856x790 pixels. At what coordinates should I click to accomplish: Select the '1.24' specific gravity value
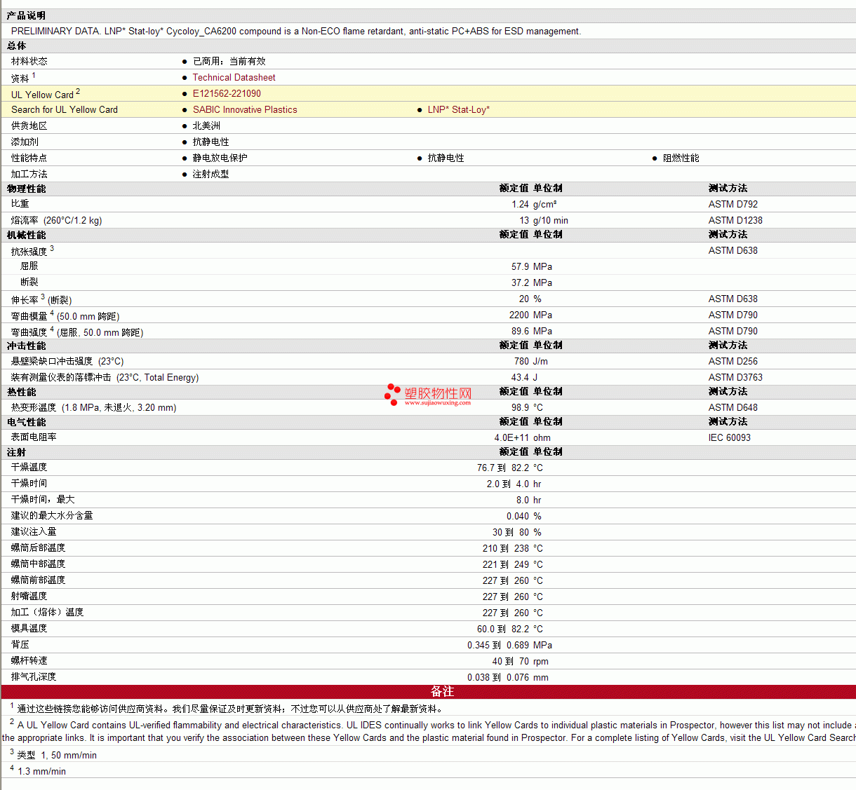(x=520, y=204)
